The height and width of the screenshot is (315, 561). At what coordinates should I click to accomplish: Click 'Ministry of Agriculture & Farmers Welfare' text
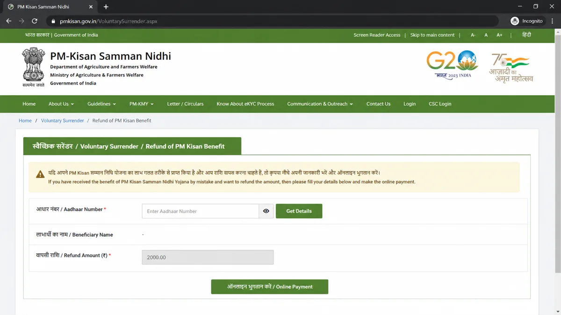(x=97, y=75)
